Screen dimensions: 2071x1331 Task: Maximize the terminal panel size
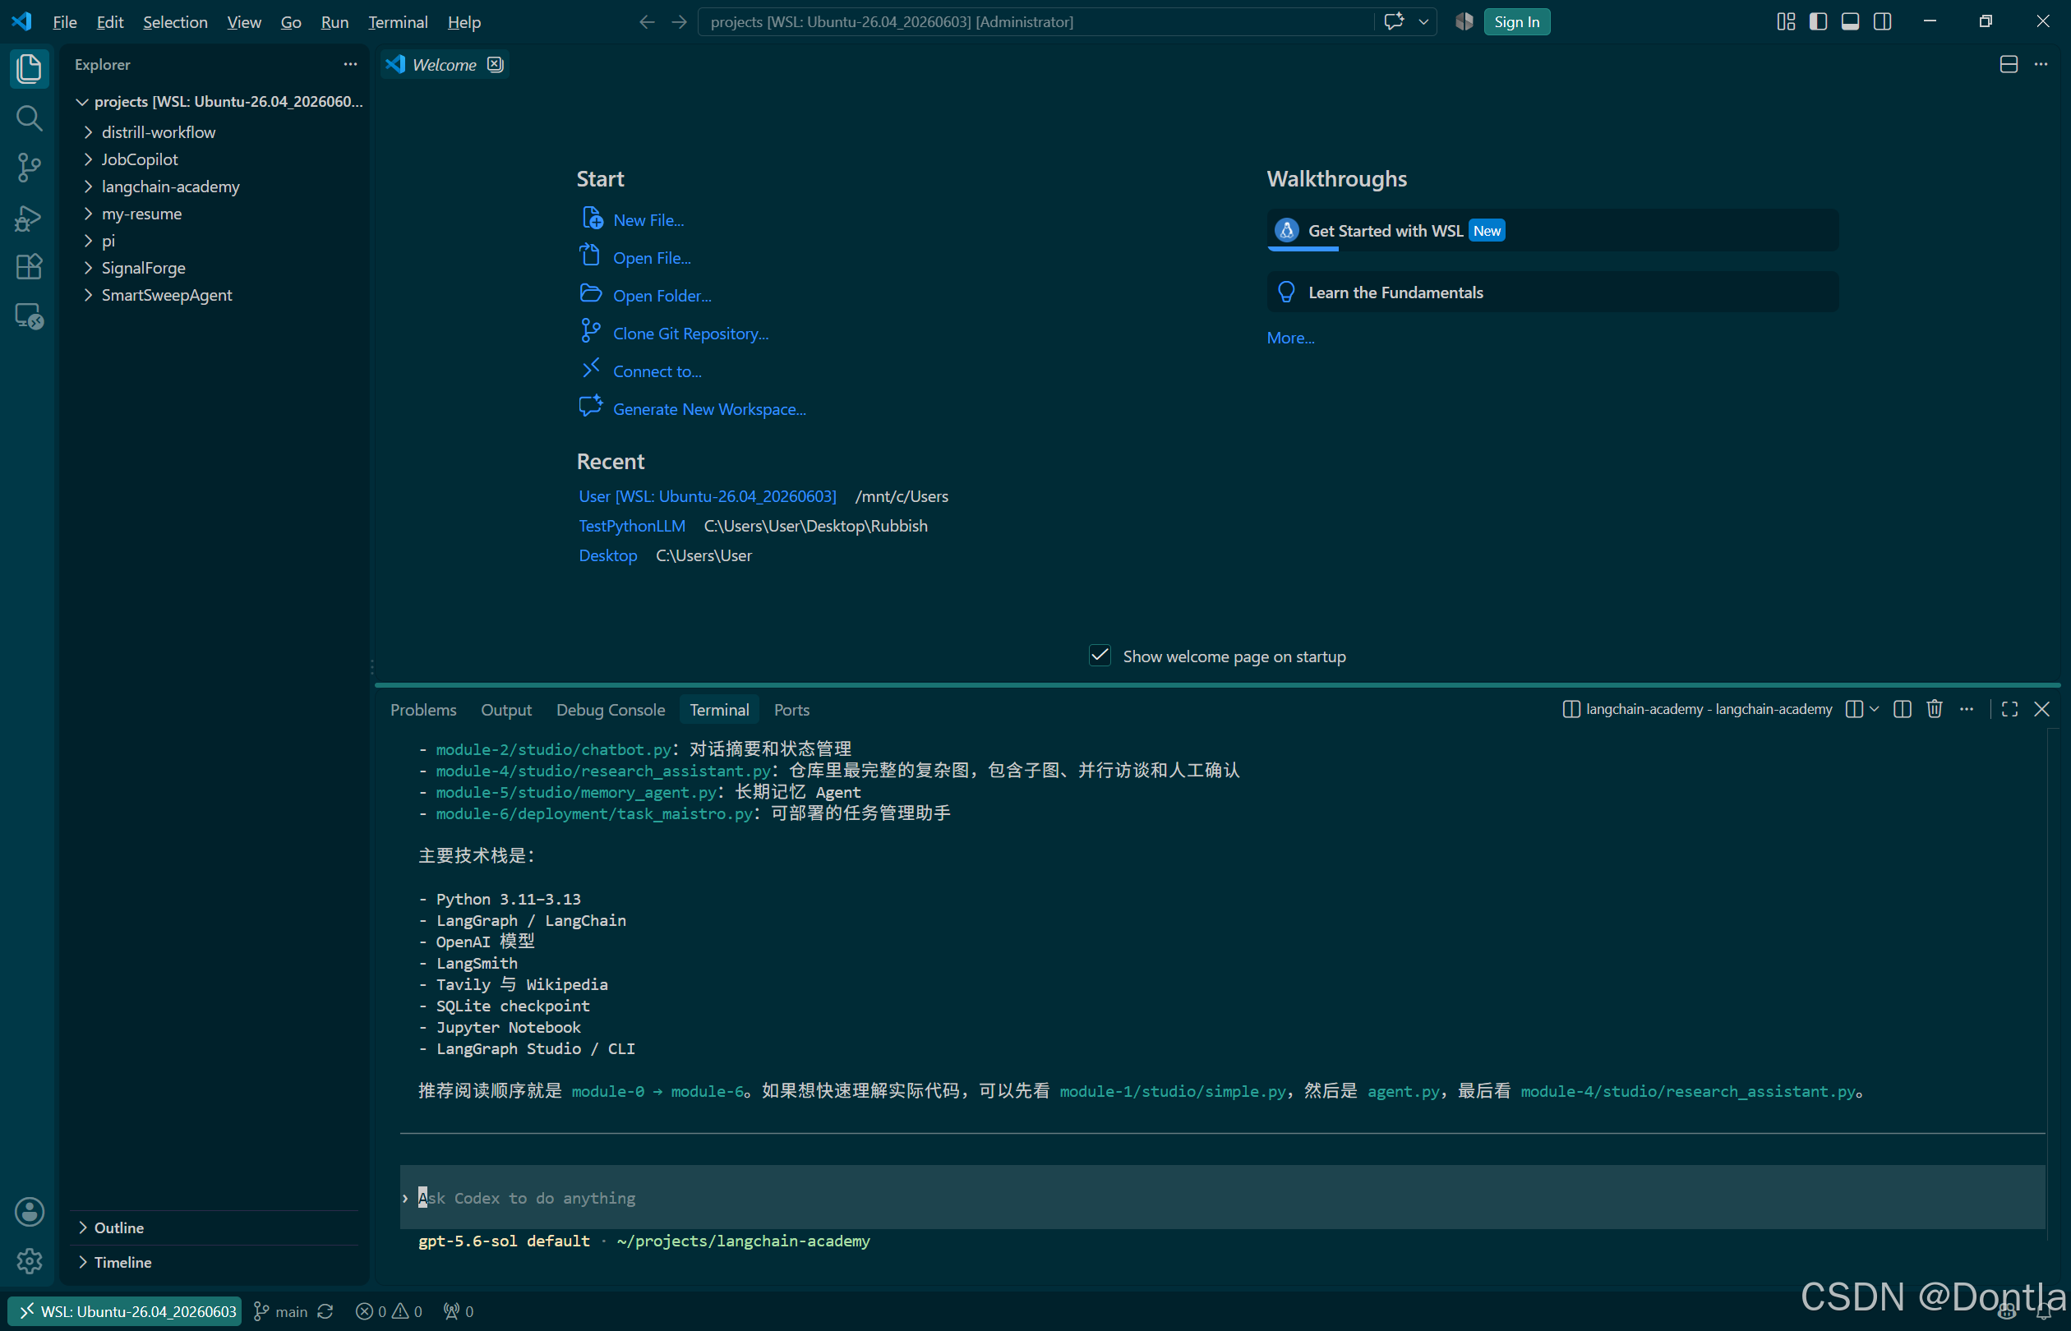(x=2009, y=709)
